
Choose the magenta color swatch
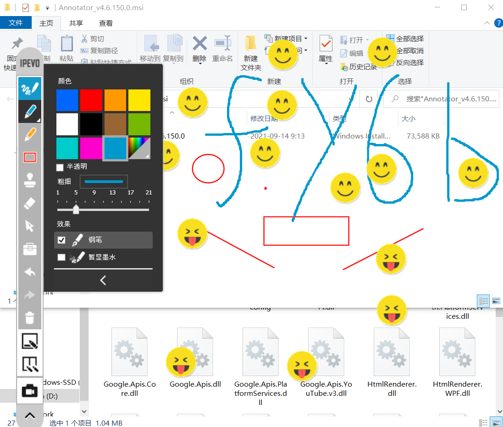tap(91, 148)
